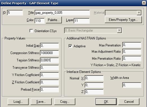The height and width of the screenshot is (107, 147).
Task: Click the Max Adjustment Ratio field
Action: click(x=132, y=52)
